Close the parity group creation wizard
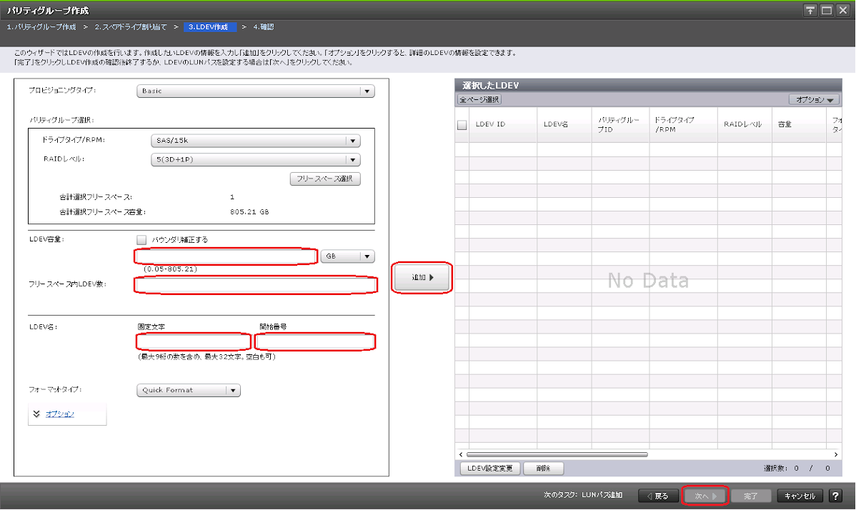Image resolution: width=856 pixels, height=510 pixels. (842, 11)
